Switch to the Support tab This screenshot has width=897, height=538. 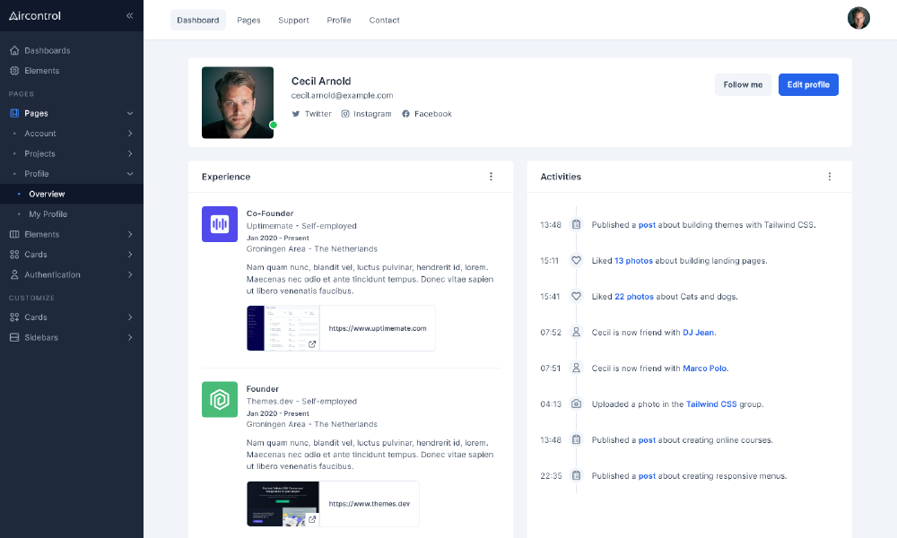point(293,20)
